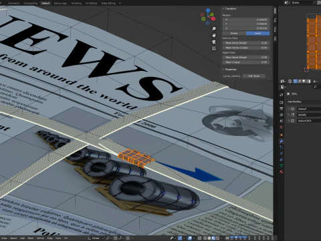This screenshot has height=241, width=321.
Task: Click the blue Z axis on navigation gizmo
Action: point(208,10)
